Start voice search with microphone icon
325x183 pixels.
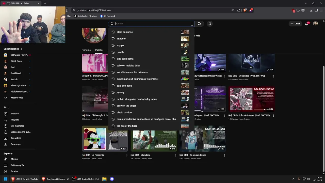coord(209,24)
